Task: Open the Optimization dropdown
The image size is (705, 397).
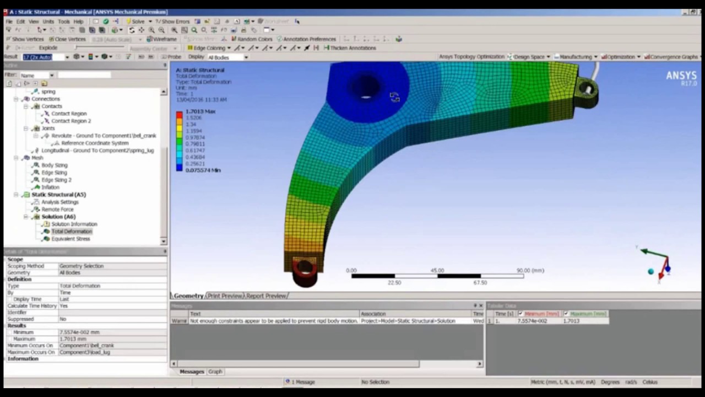Action: click(x=639, y=57)
